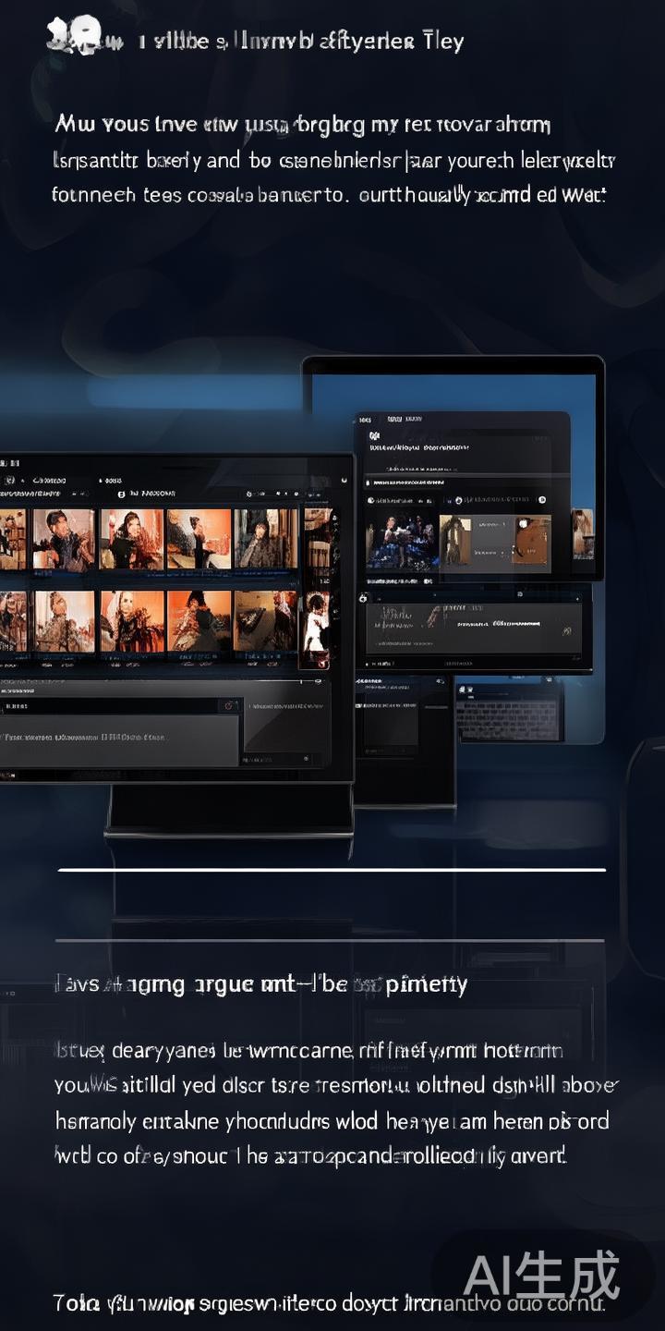Open the top-row thumbnail of the man in dark clothing
Screen dimensions: 665x1331
(x=64, y=539)
